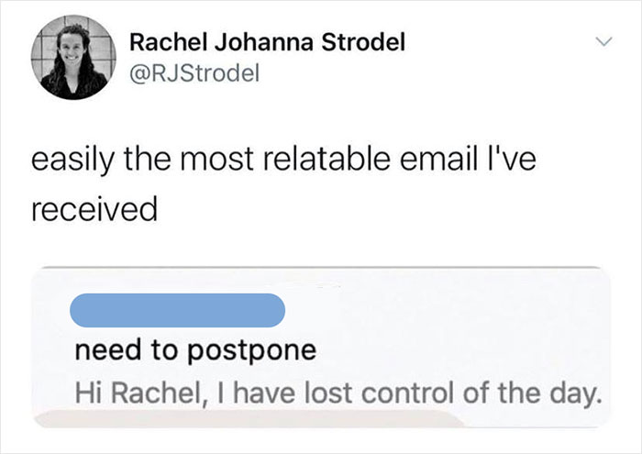
Task: Click the word "day" ending the preview
Action: click(x=580, y=396)
